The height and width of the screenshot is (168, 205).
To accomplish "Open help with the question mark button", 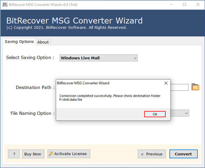I will [14, 154].
